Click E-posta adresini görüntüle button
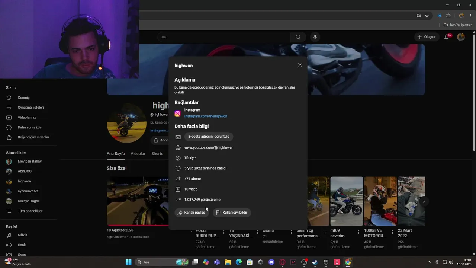This screenshot has height=268, width=476. pos(209,137)
